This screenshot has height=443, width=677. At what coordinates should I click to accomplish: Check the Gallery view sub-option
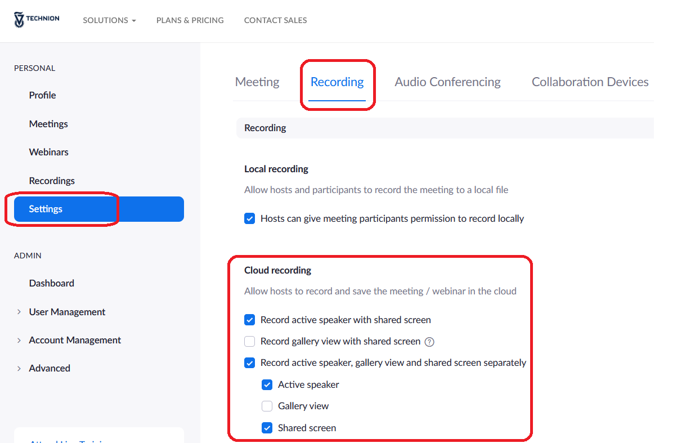[267, 406]
